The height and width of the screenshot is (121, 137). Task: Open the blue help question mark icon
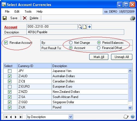tap(133, 117)
